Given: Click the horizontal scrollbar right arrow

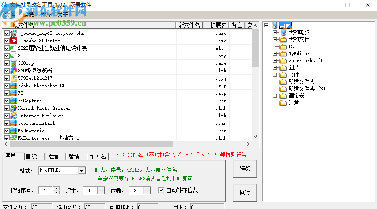Looking at the screenshot, I should coord(248,144).
